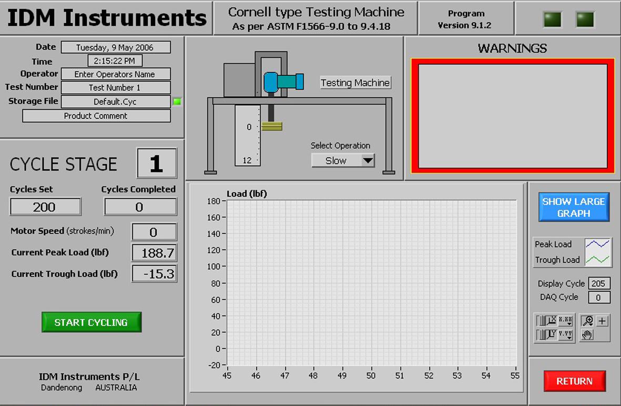This screenshot has height=406, width=621.
Task: Click the X-axis autoscale icon
Action: [x=551, y=320]
